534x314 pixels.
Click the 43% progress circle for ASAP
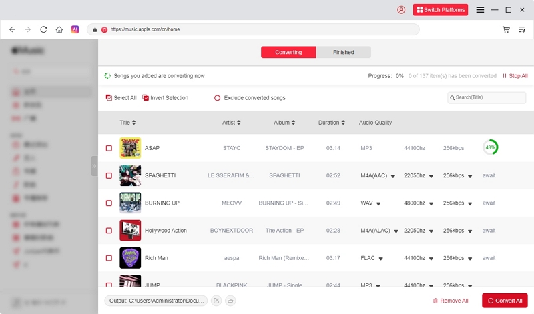491,147
